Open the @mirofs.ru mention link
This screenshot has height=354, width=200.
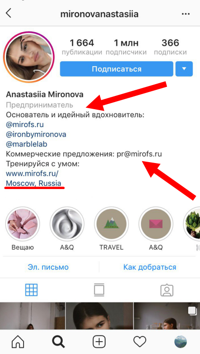(x=25, y=125)
